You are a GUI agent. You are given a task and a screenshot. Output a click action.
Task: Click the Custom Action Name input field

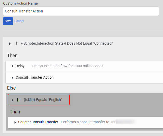(81, 11)
